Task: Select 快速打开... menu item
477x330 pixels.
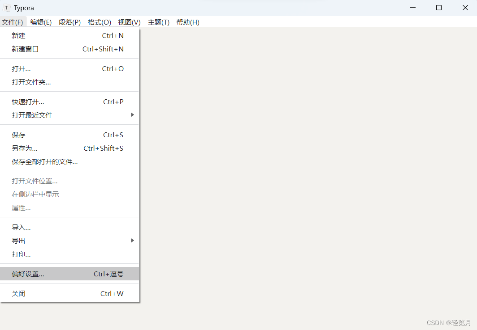Action: coord(69,102)
